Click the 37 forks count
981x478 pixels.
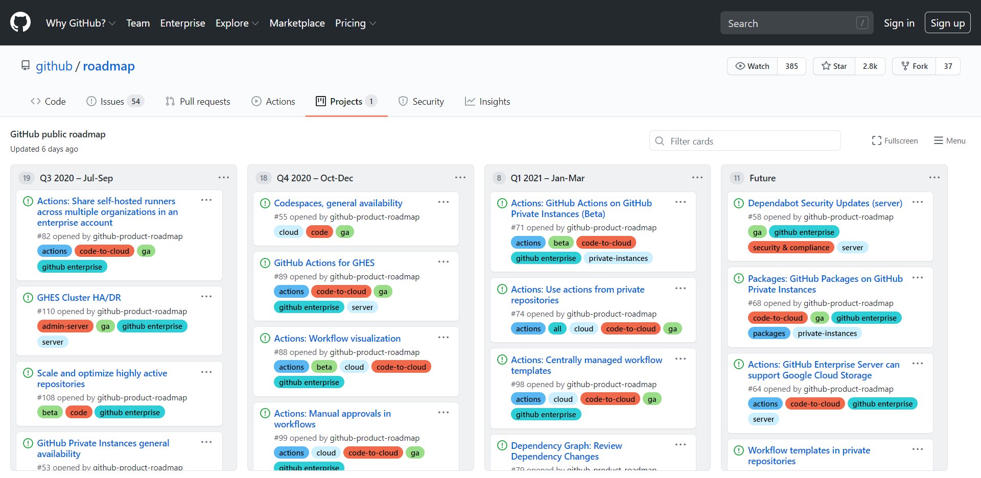tap(948, 66)
